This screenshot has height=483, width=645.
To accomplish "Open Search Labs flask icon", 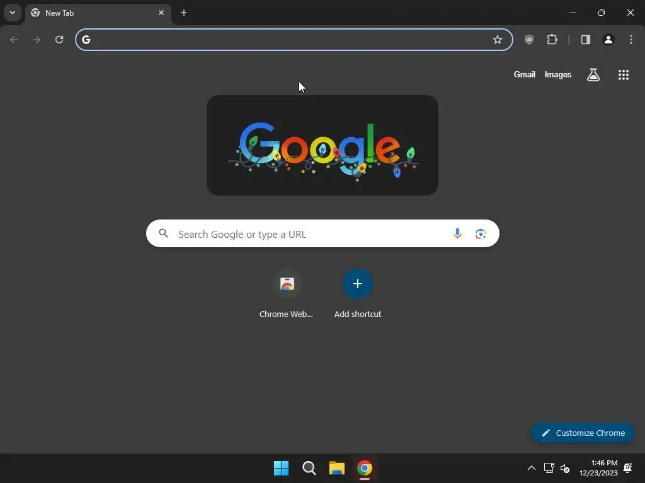I will coord(593,75).
